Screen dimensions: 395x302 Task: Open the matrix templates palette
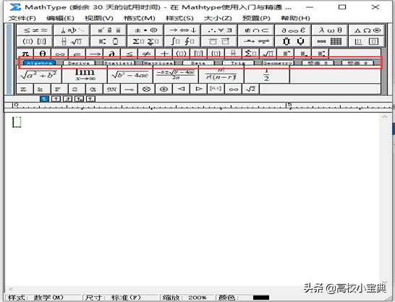(330, 41)
